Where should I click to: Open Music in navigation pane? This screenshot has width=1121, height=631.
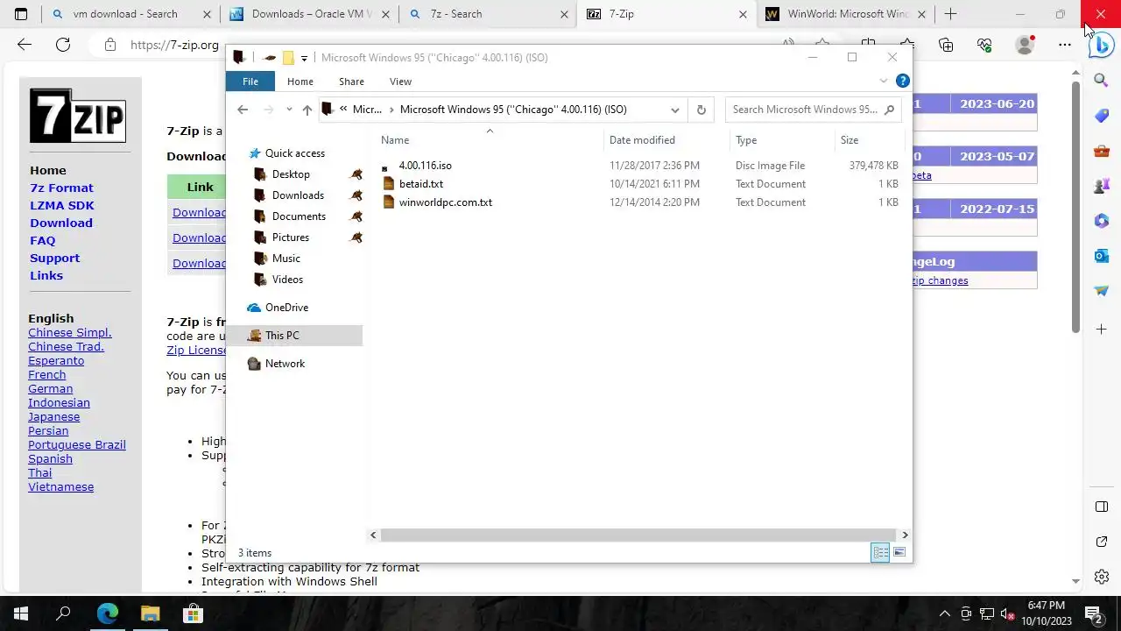click(286, 259)
